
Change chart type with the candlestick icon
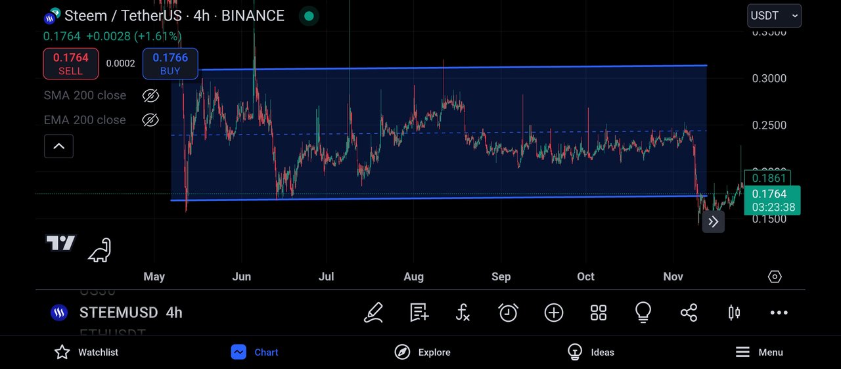click(x=734, y=313)
